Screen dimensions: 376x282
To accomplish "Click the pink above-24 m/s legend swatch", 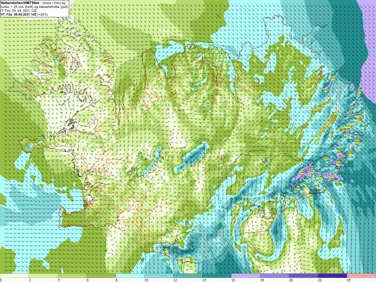I will point(362,276).
